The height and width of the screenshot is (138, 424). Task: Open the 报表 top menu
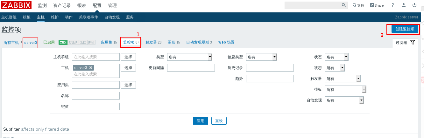coord(82,5)
